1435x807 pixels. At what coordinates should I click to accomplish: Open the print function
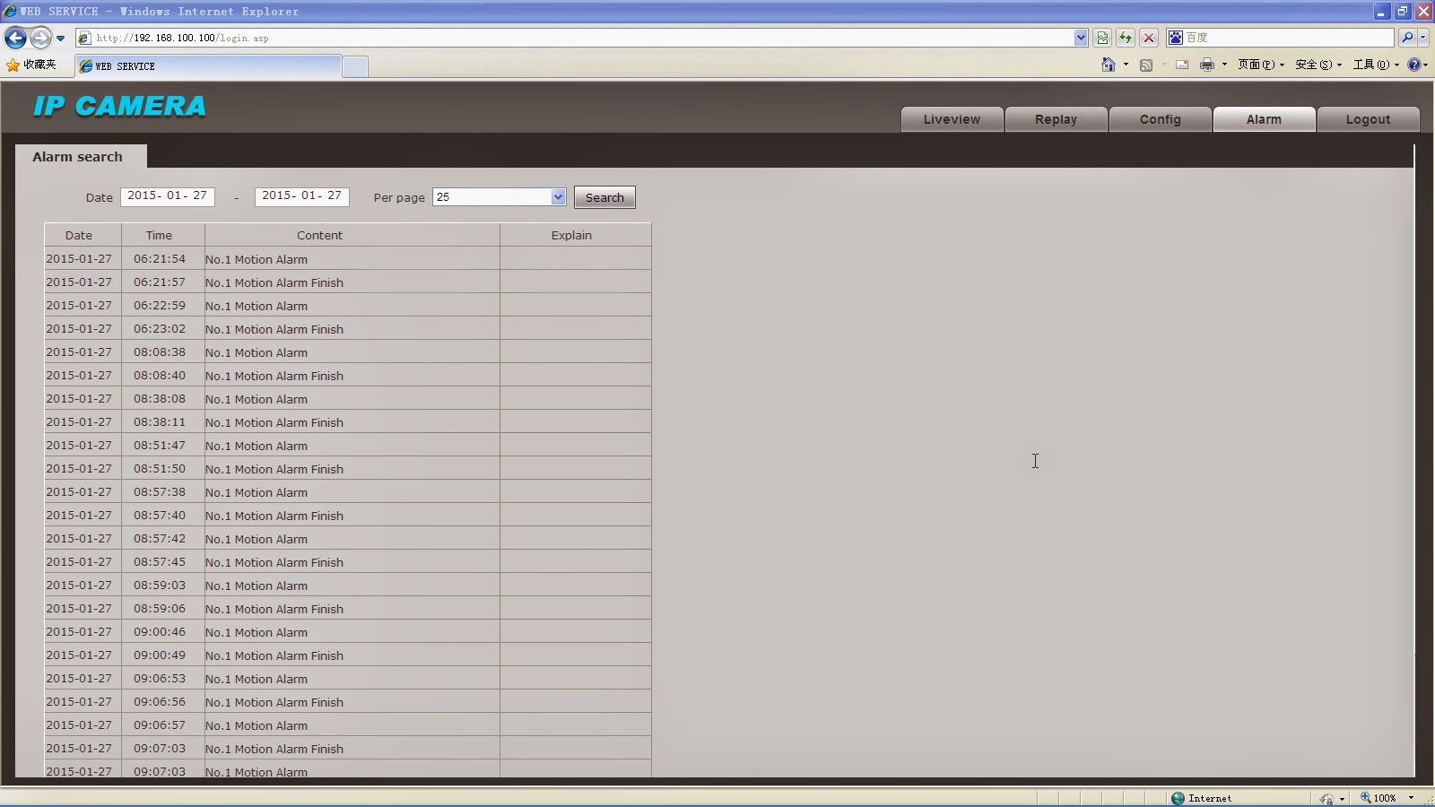[x=1209, y=65]
